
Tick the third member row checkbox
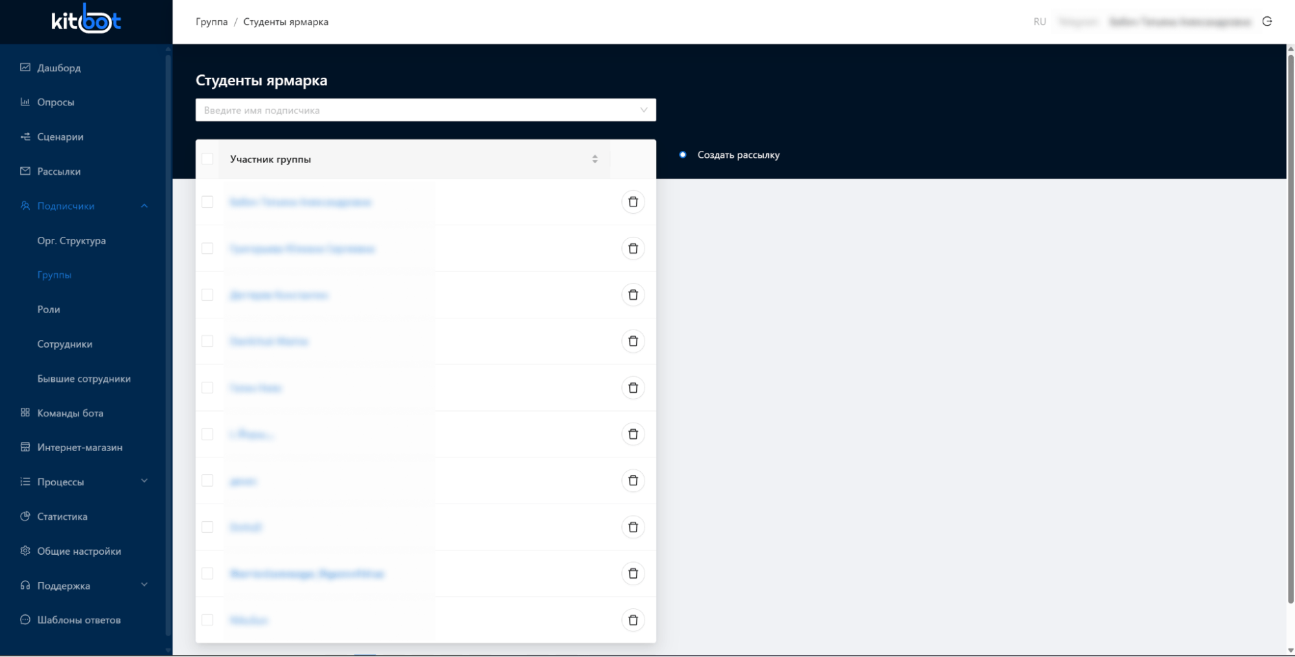(207, 295)
